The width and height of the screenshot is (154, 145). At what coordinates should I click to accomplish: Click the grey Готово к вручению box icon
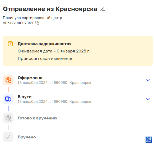click(8, 118)
